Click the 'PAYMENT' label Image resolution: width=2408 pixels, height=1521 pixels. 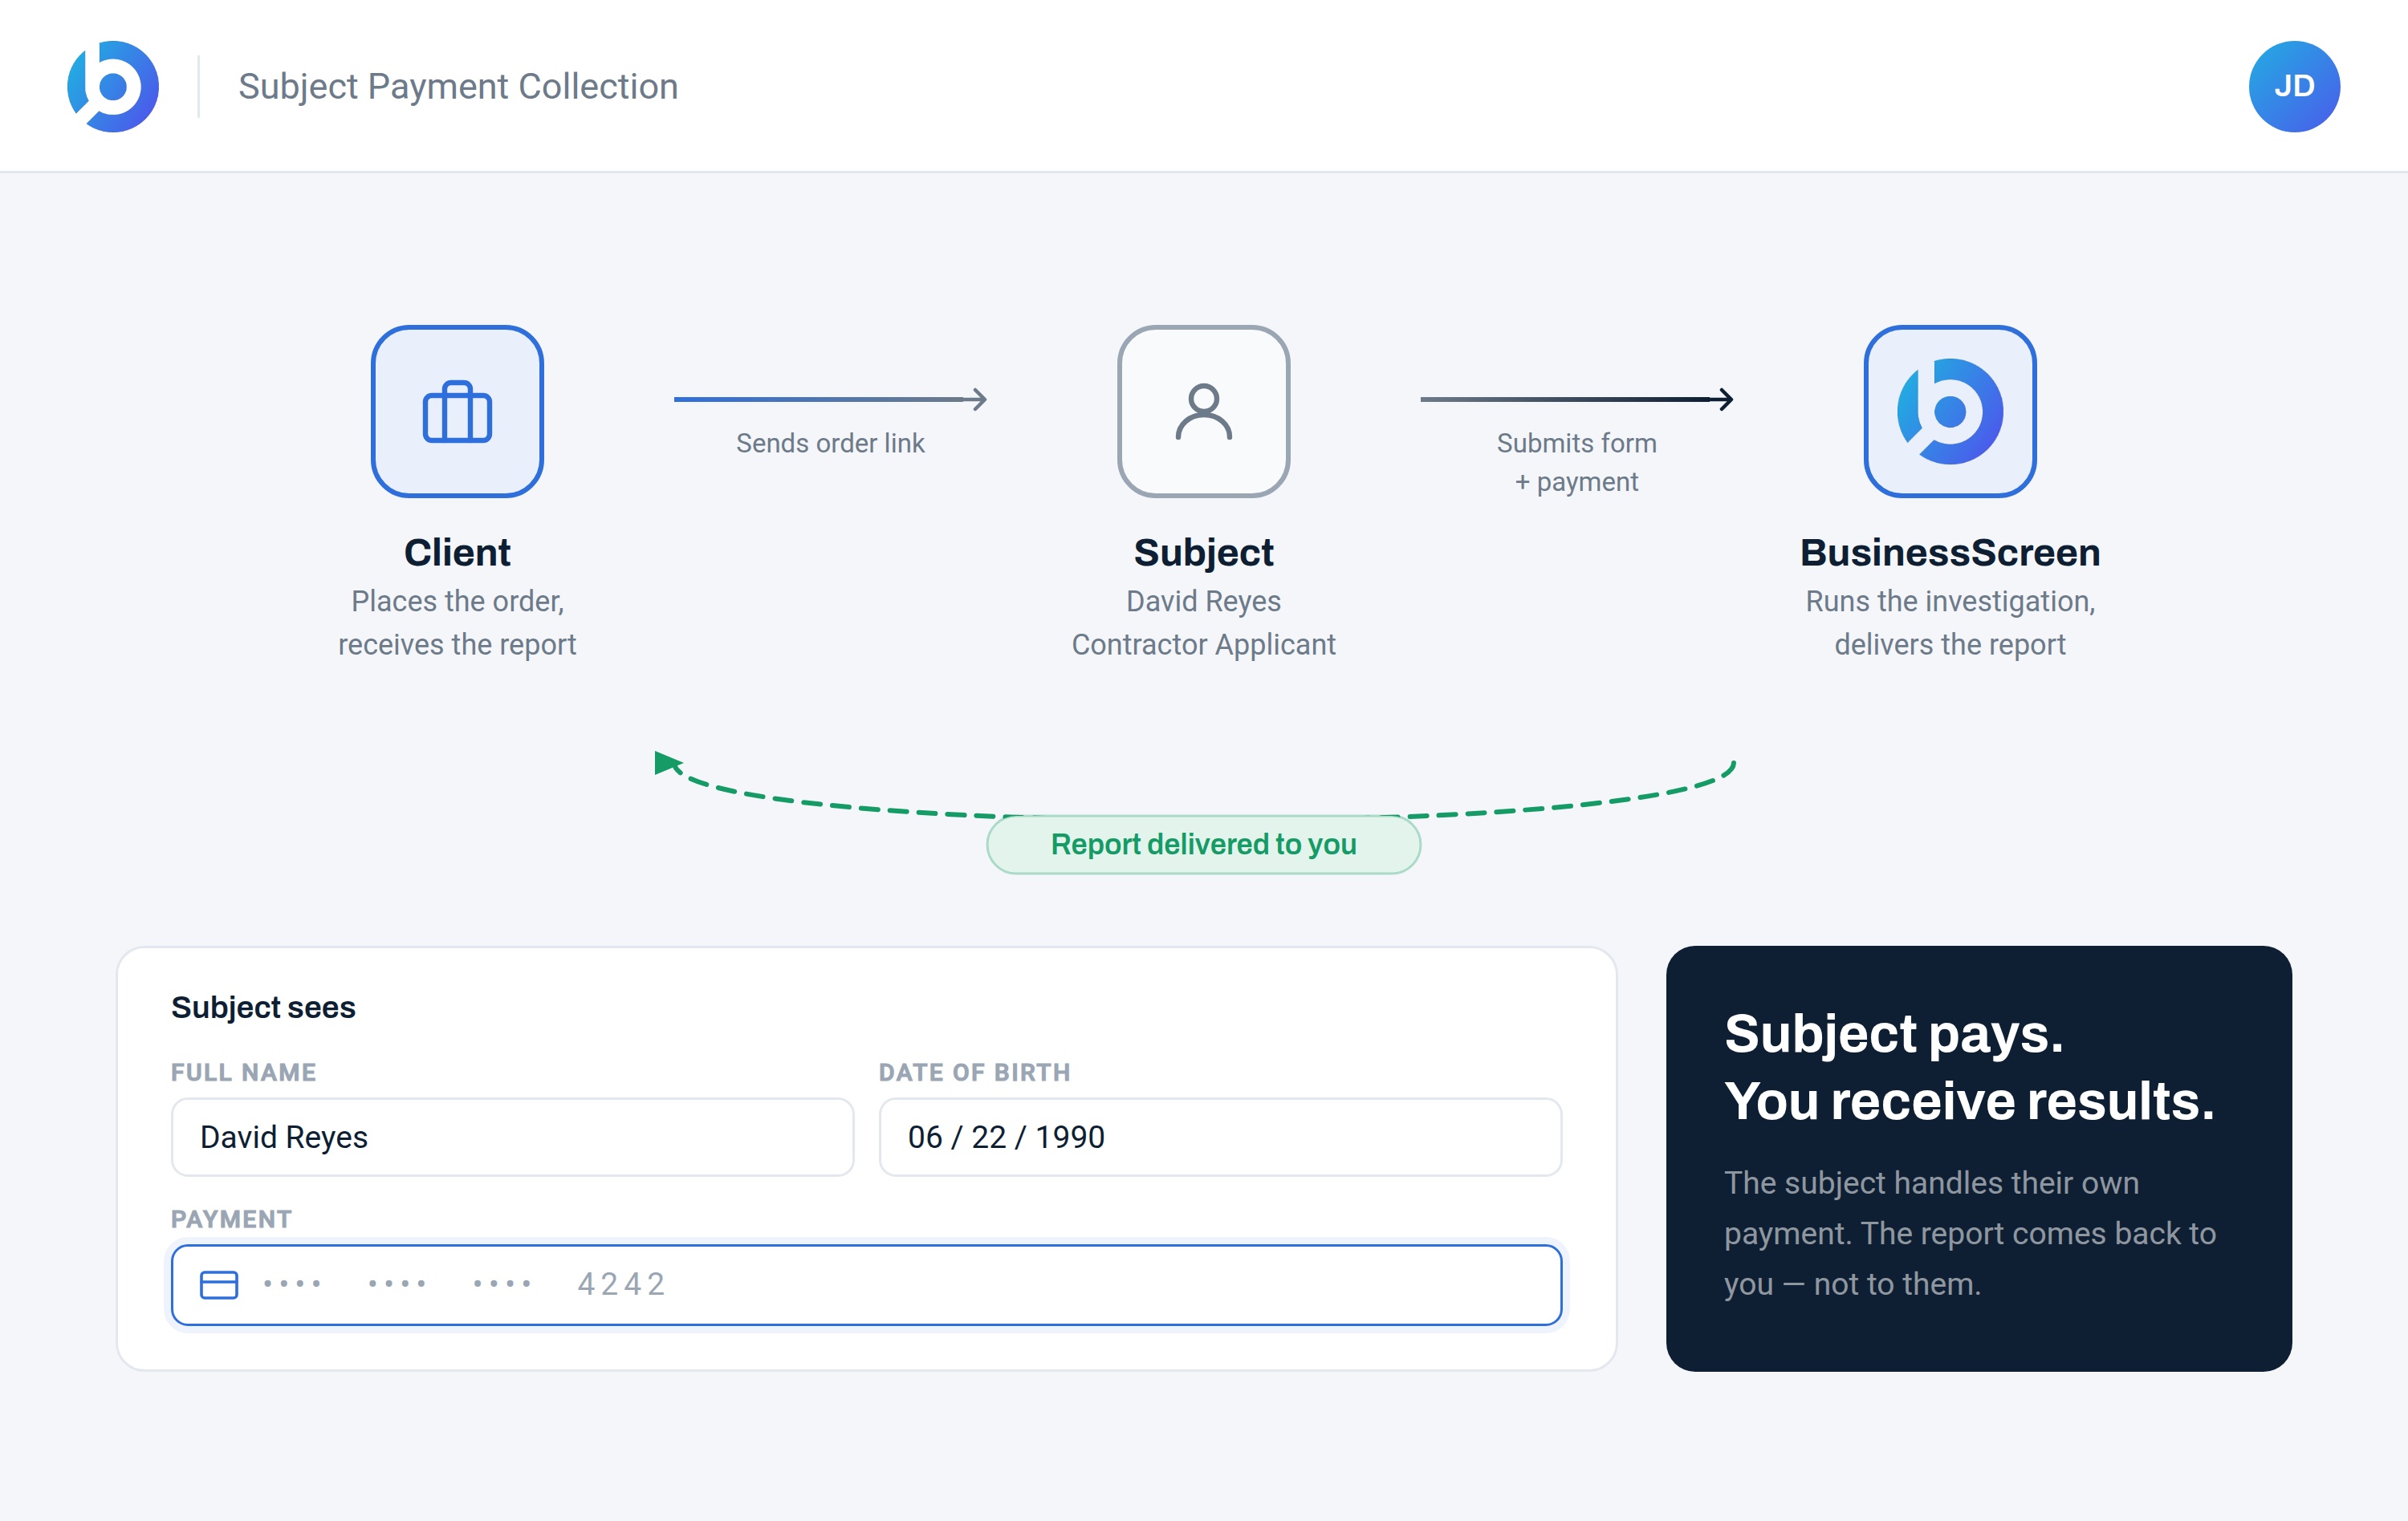tap(231, 1219)
